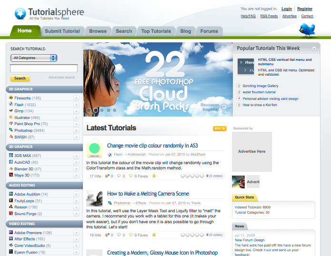Click the search tutorials text field
The image size is (331, 256).
coord(44,69)
